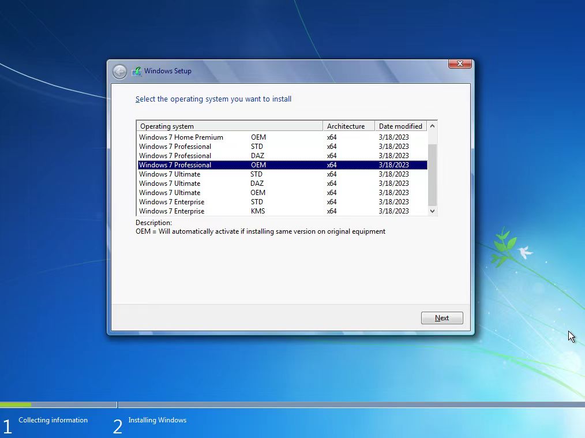Click the Windows Setup title icon
The height and width of the screenshot is (438, 585).
137,71
